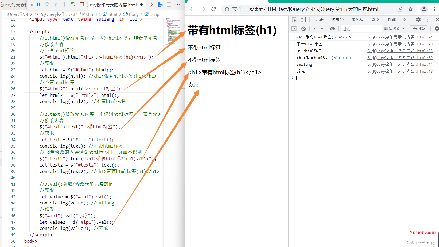Viewport: 439px width, 247px height.
Task: Click the browser address bar URL
Action: point(313,9)
